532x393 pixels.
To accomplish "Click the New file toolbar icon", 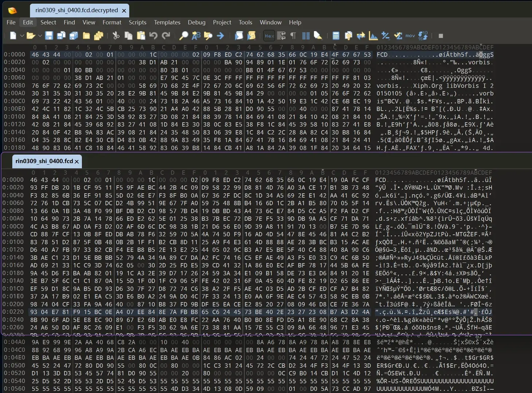I will point(13,36).
